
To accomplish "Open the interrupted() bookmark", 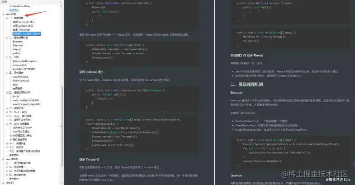I will [x=20, y=65].
